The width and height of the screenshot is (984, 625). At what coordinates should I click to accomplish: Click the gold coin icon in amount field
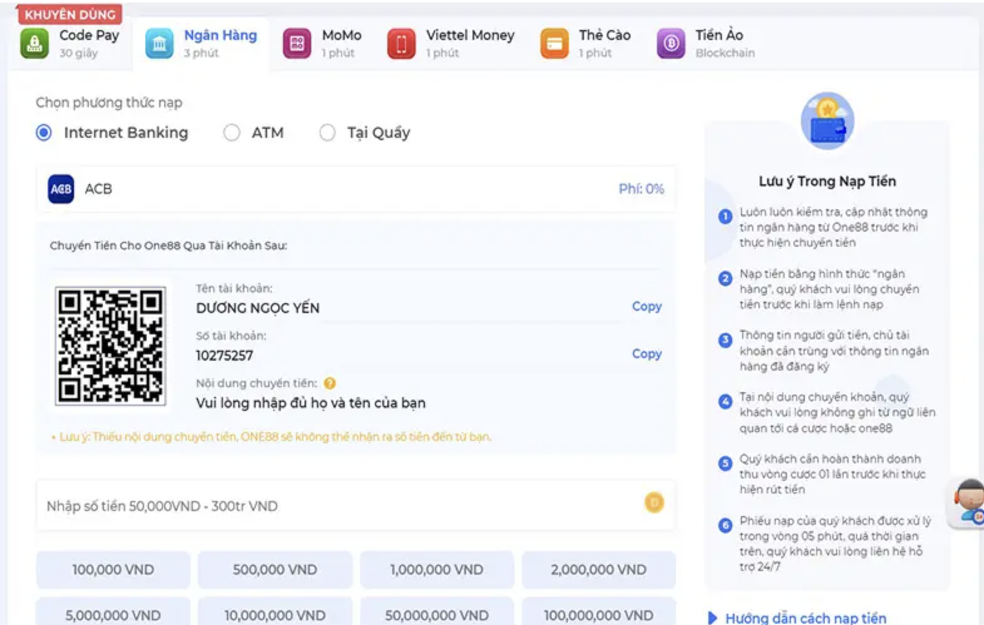tap(654, 502)
